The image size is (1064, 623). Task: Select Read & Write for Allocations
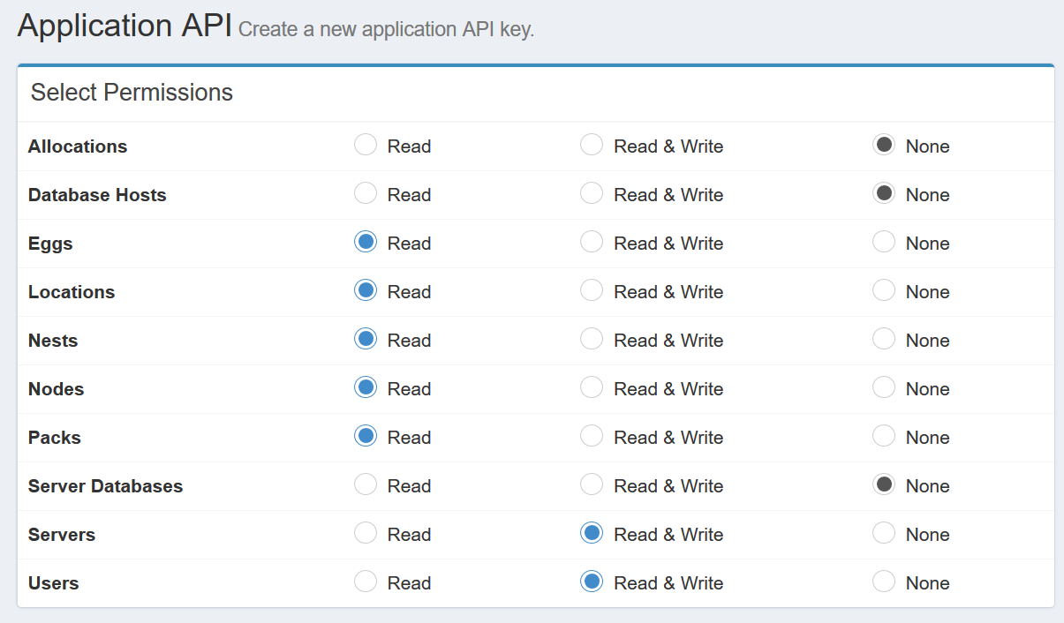click(x=592, y=145)
